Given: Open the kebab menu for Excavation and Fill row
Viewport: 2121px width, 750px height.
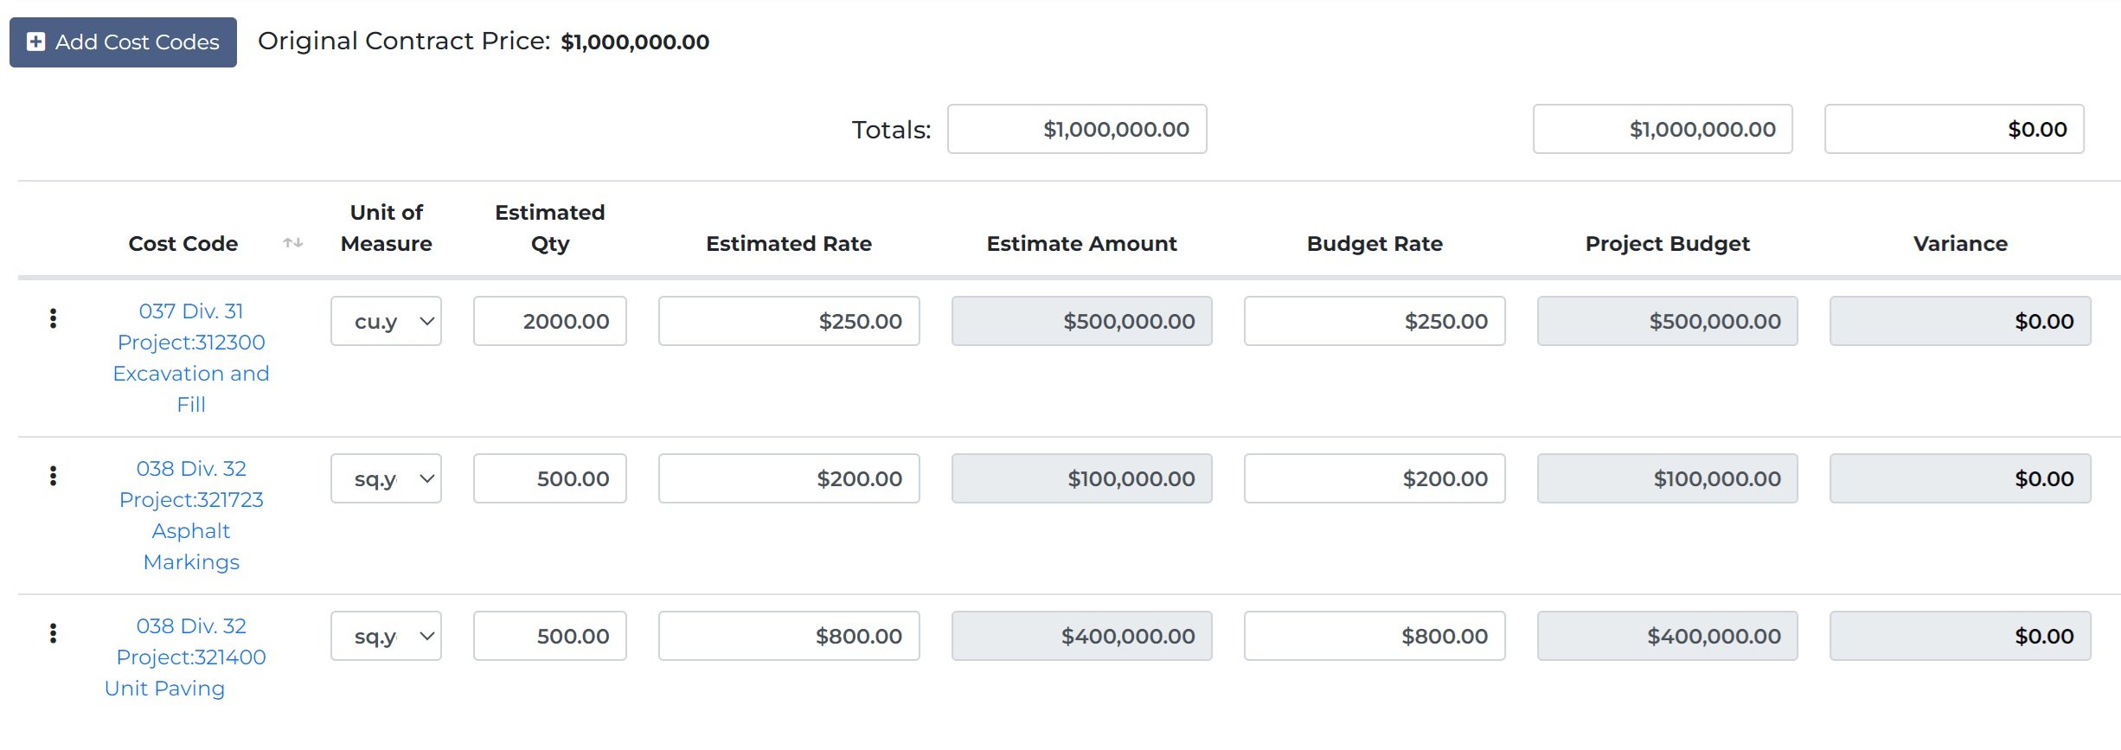Looking at the screenshot, I should 54,319.
